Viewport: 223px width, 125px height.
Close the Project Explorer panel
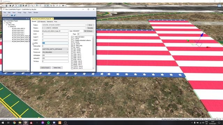tap(28, 19)
